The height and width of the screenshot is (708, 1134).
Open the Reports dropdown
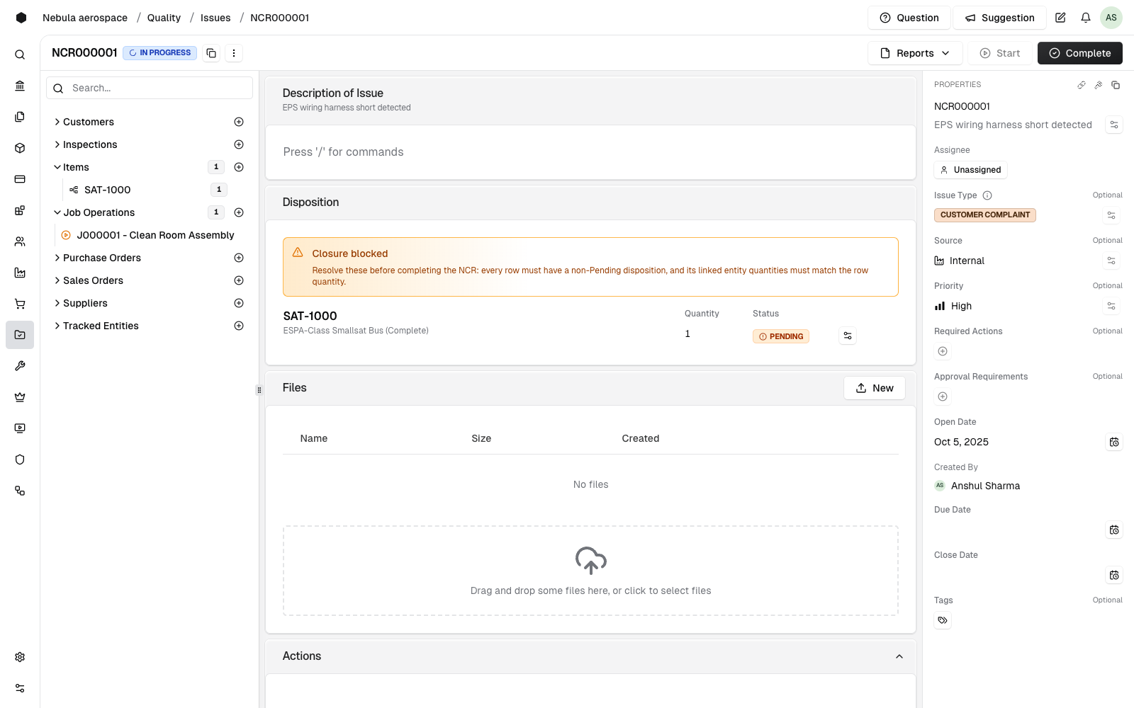tap(915, 53)
